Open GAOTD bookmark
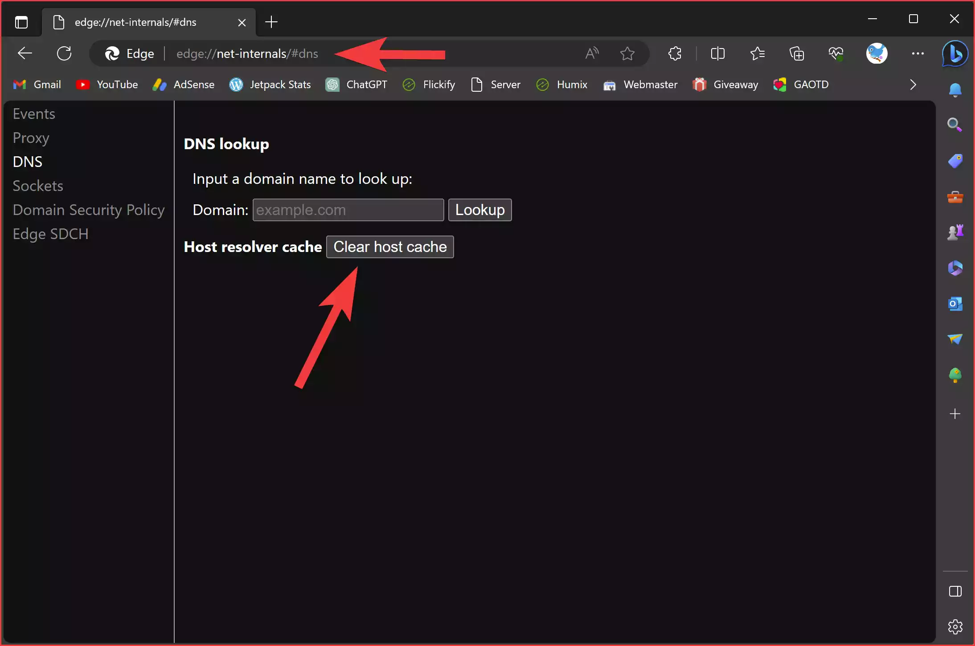The width and height of the screenshot is (975, 646). [801, 85]
